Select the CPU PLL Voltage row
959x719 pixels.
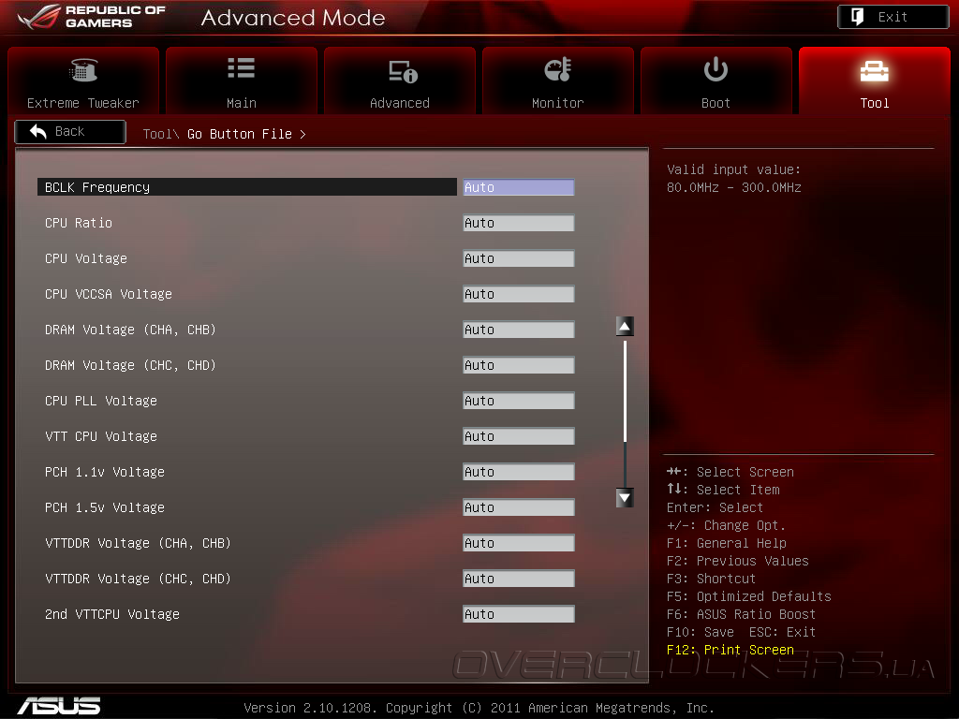point(306,401)
